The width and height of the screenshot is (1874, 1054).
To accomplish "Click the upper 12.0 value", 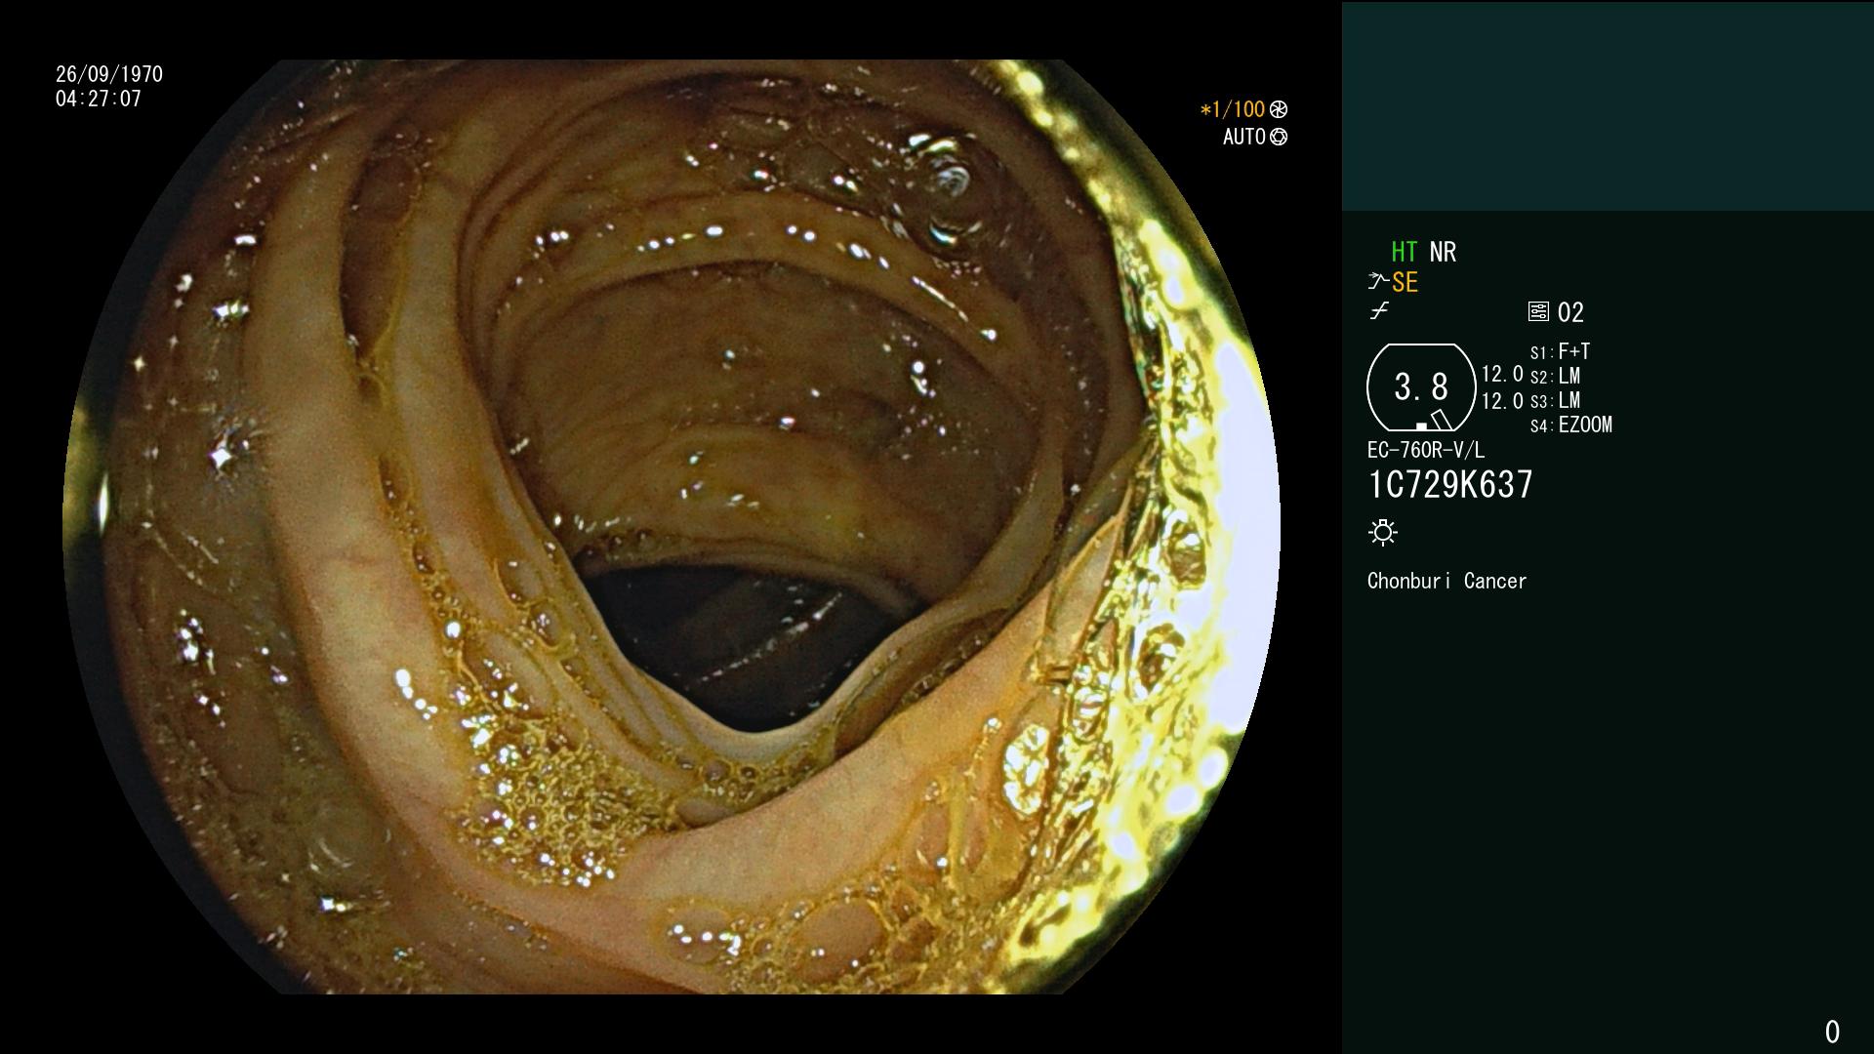I will 1502,374.
